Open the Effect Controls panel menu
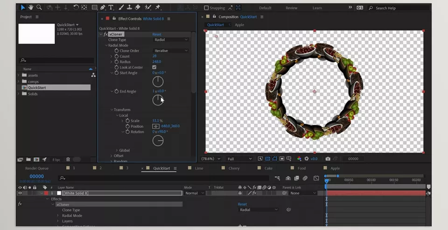The height and width of the screenshot is (230, 448). (168, 19)
